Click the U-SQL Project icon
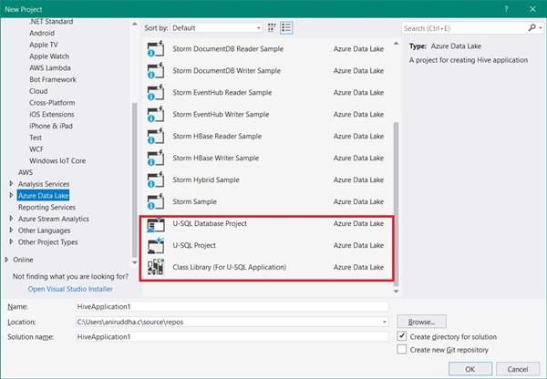The height and width of the screenshot is (379, 547). (156, 245)
